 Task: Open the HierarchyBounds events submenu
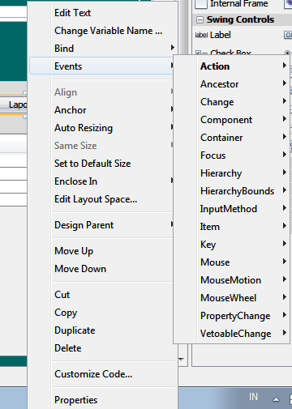pos(231,191)
